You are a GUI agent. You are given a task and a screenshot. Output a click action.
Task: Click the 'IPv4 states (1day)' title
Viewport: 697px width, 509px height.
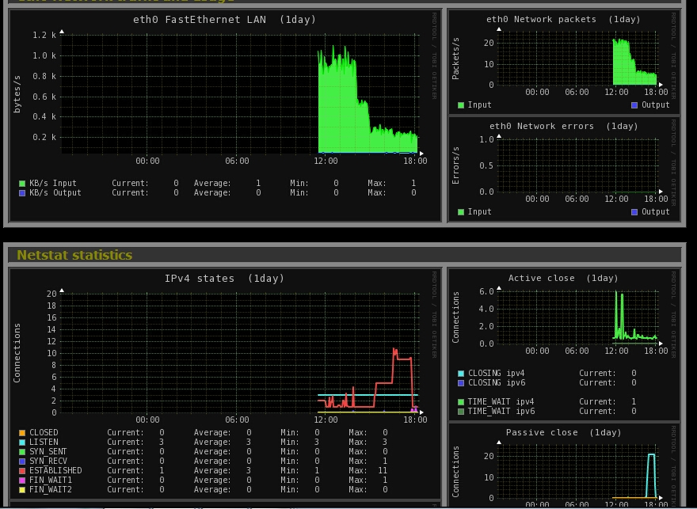pos(224,279)
